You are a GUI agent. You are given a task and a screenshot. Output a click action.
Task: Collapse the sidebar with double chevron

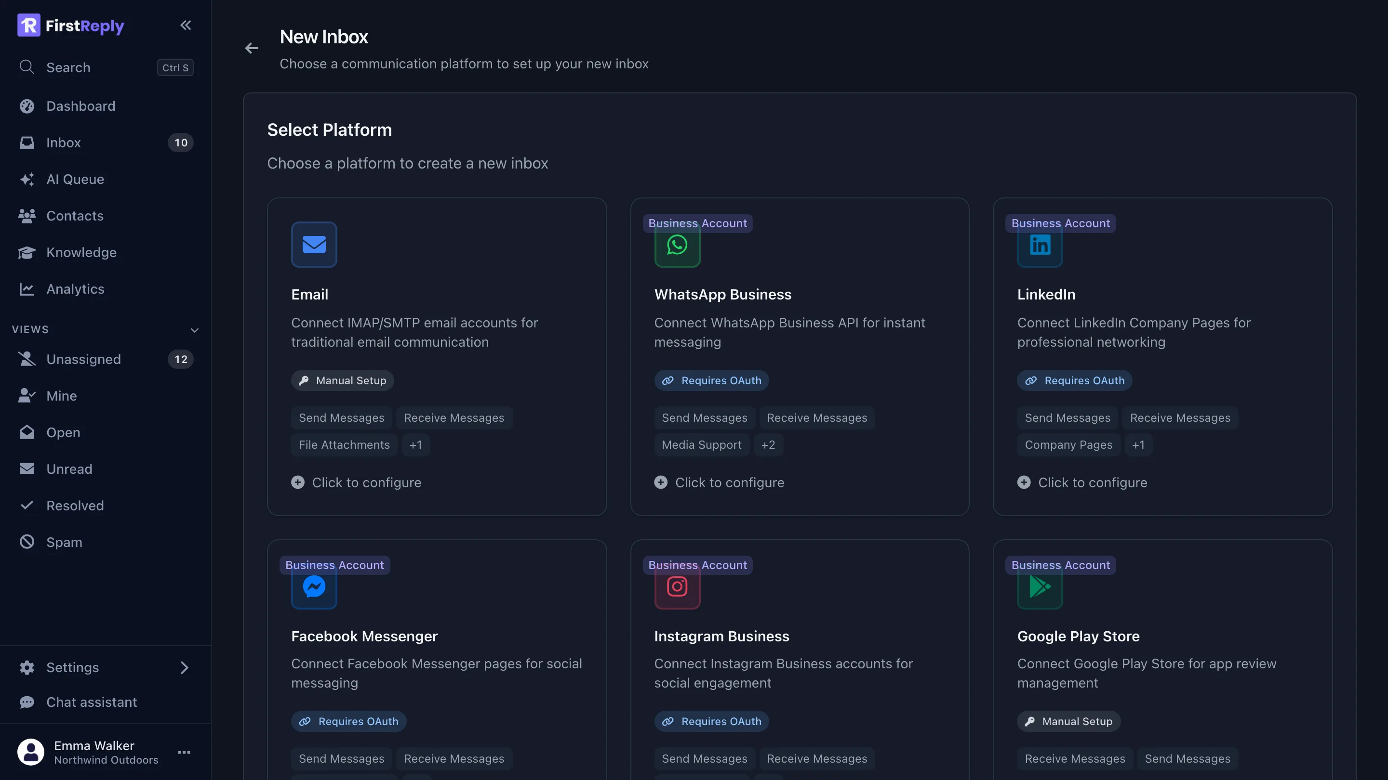pos(186,26)
